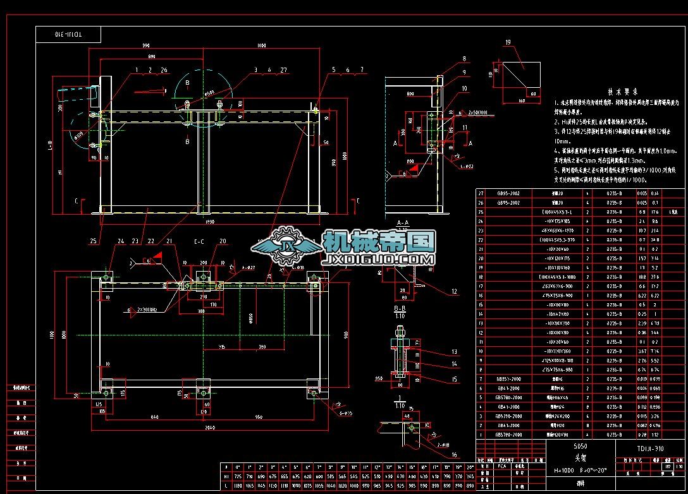Click the 2×50(100) weld note in section A-A

coord(478,113)
